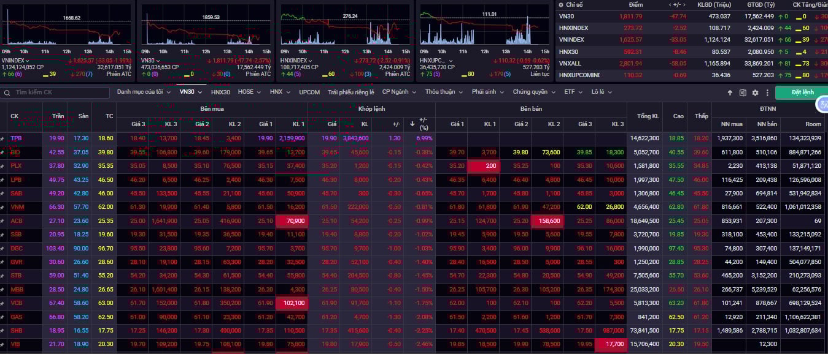Toggle the pin on the ACB row
This screenshot has width=828, height=354.
click(x=2, y=220)
